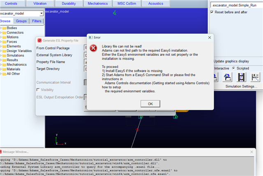
Task: Close the Error dialog with the X
Action: point(210,37)
